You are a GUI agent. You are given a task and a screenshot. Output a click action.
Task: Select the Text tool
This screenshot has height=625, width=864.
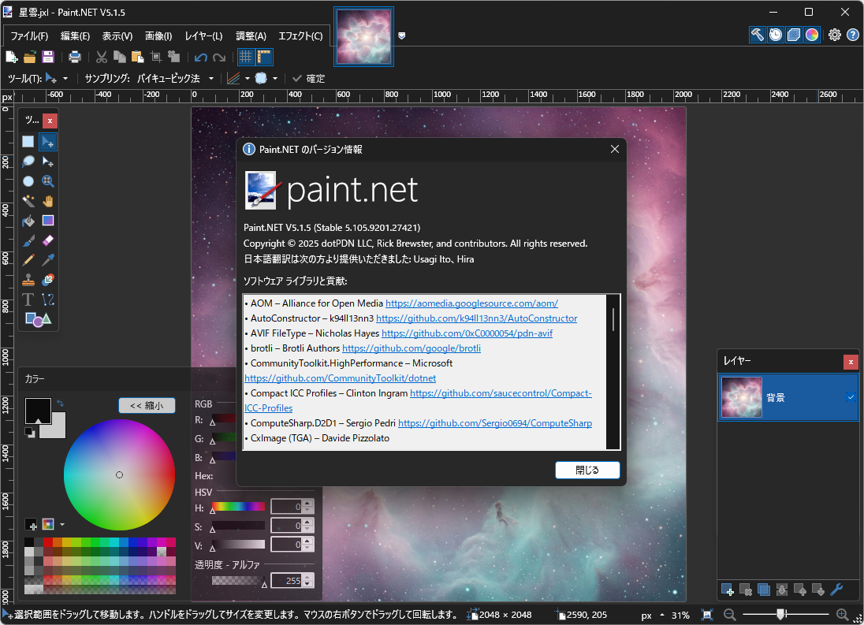coord(28,299)
